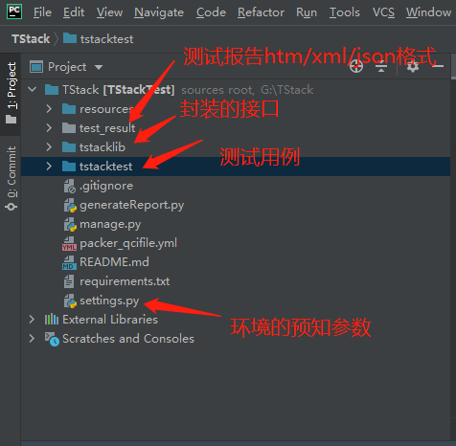Open the Refactor menu

coord(261,12)
